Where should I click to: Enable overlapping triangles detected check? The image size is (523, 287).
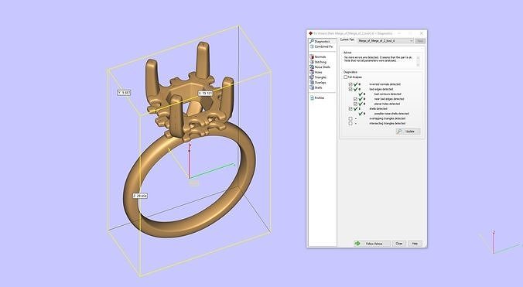click(350, 118)
